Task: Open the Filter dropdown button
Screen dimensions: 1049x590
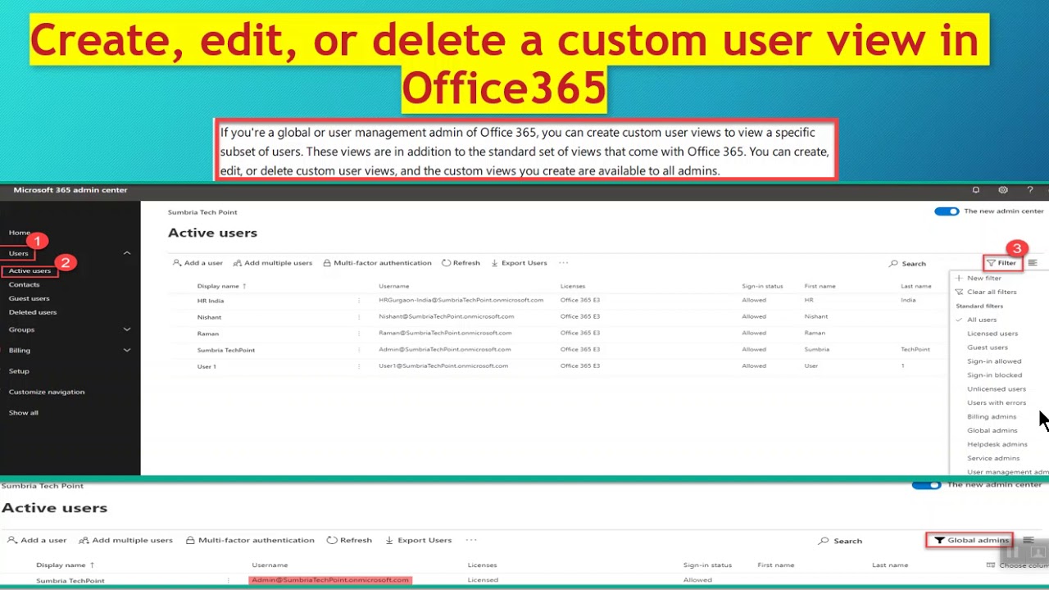Action: click(x=1002, y=263)
